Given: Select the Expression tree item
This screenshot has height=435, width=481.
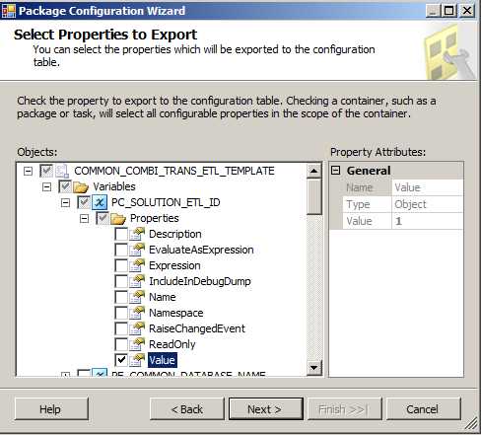Looking at the screenshot, I should pyautogui.click(x=174, y=265).
